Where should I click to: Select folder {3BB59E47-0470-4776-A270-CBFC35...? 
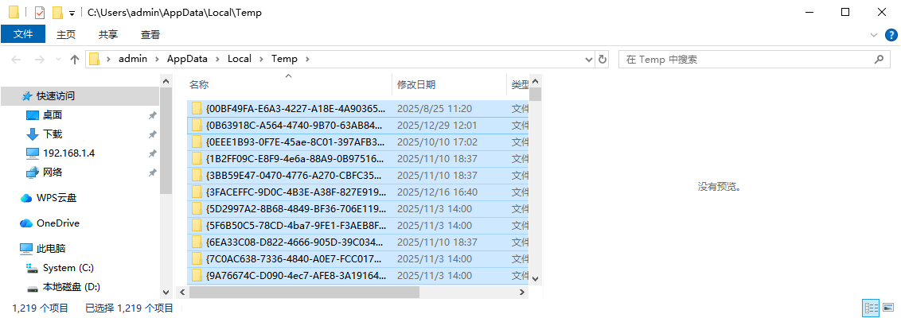tap(358, 175)
